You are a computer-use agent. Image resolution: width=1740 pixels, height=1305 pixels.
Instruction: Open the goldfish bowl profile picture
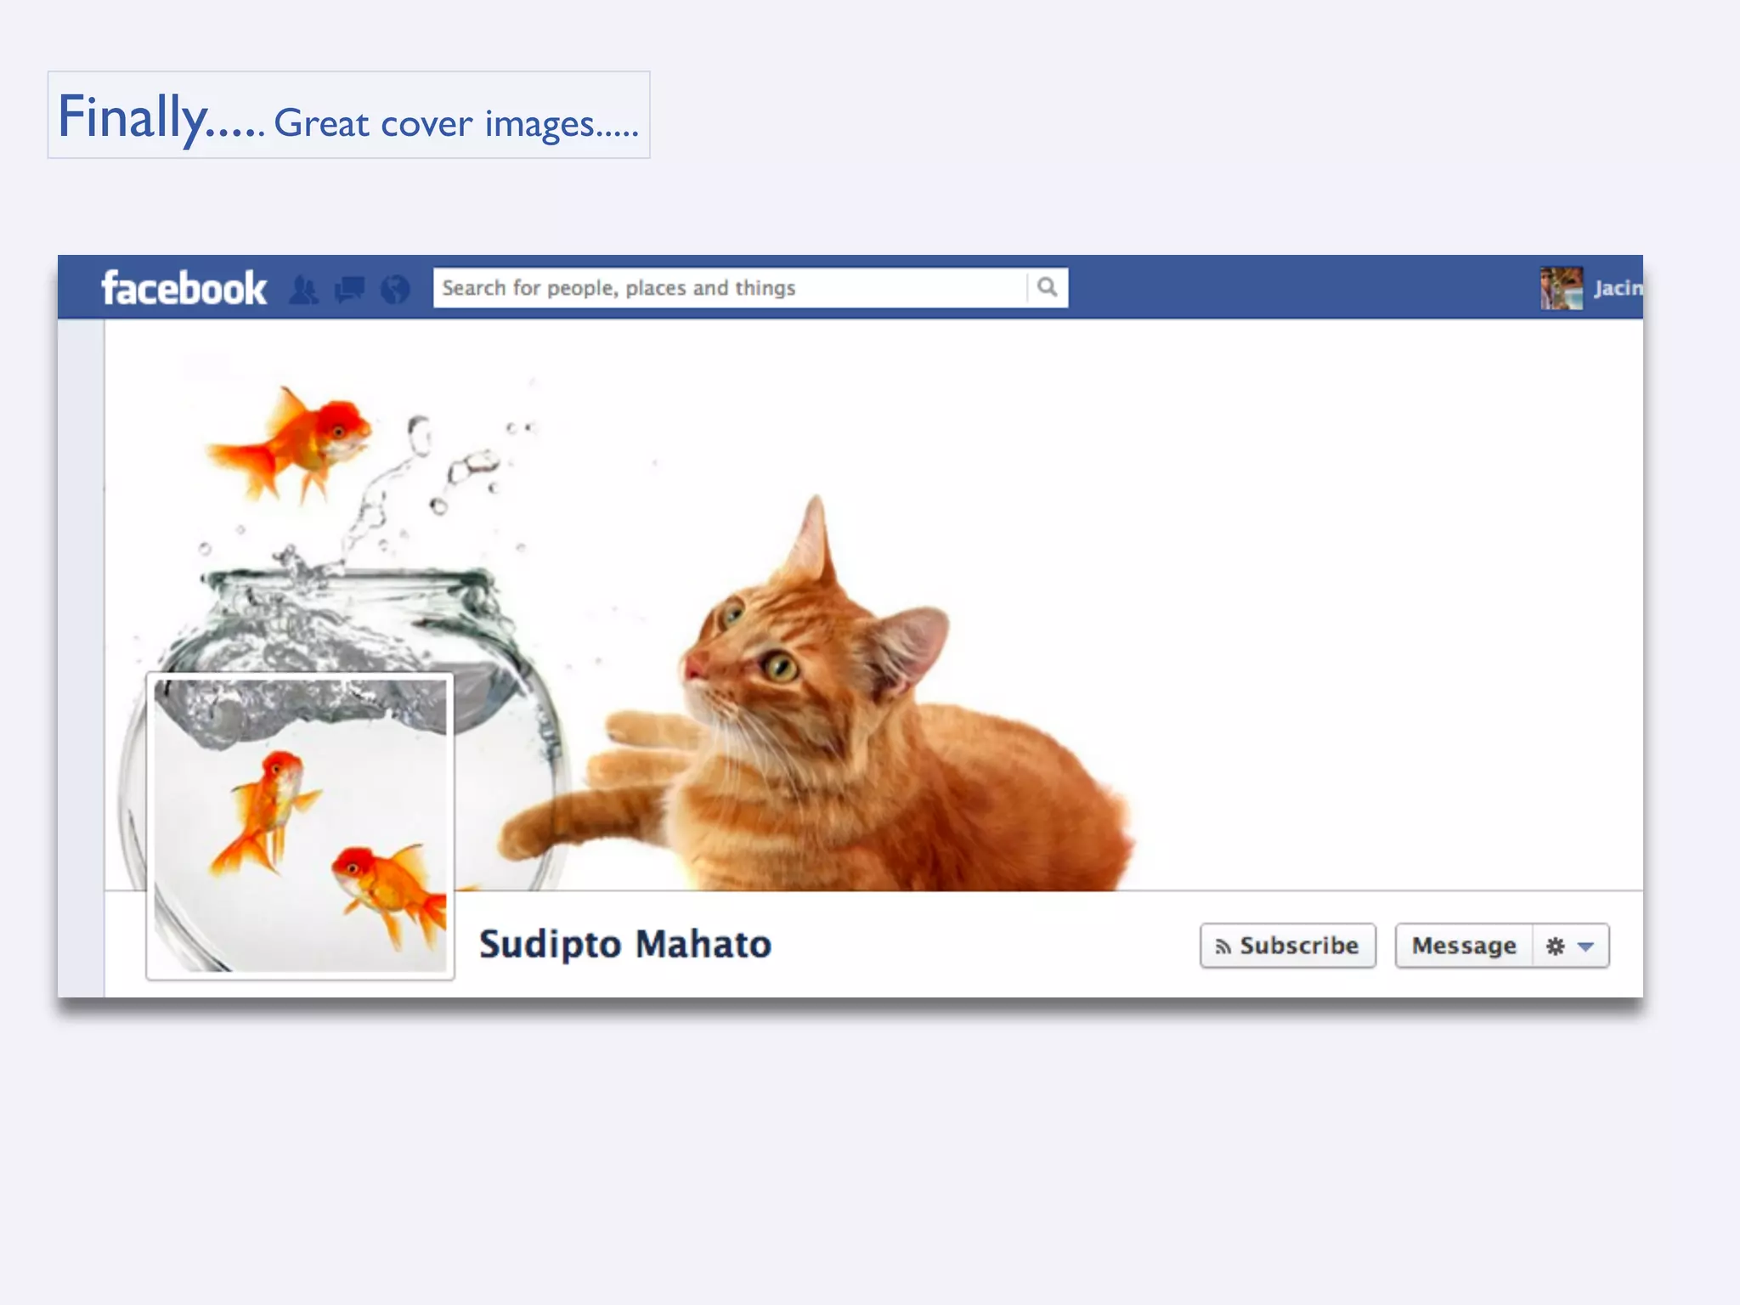(300, 826)
